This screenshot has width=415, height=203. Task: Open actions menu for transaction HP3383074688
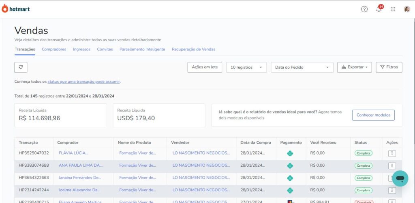pos(392,166)
